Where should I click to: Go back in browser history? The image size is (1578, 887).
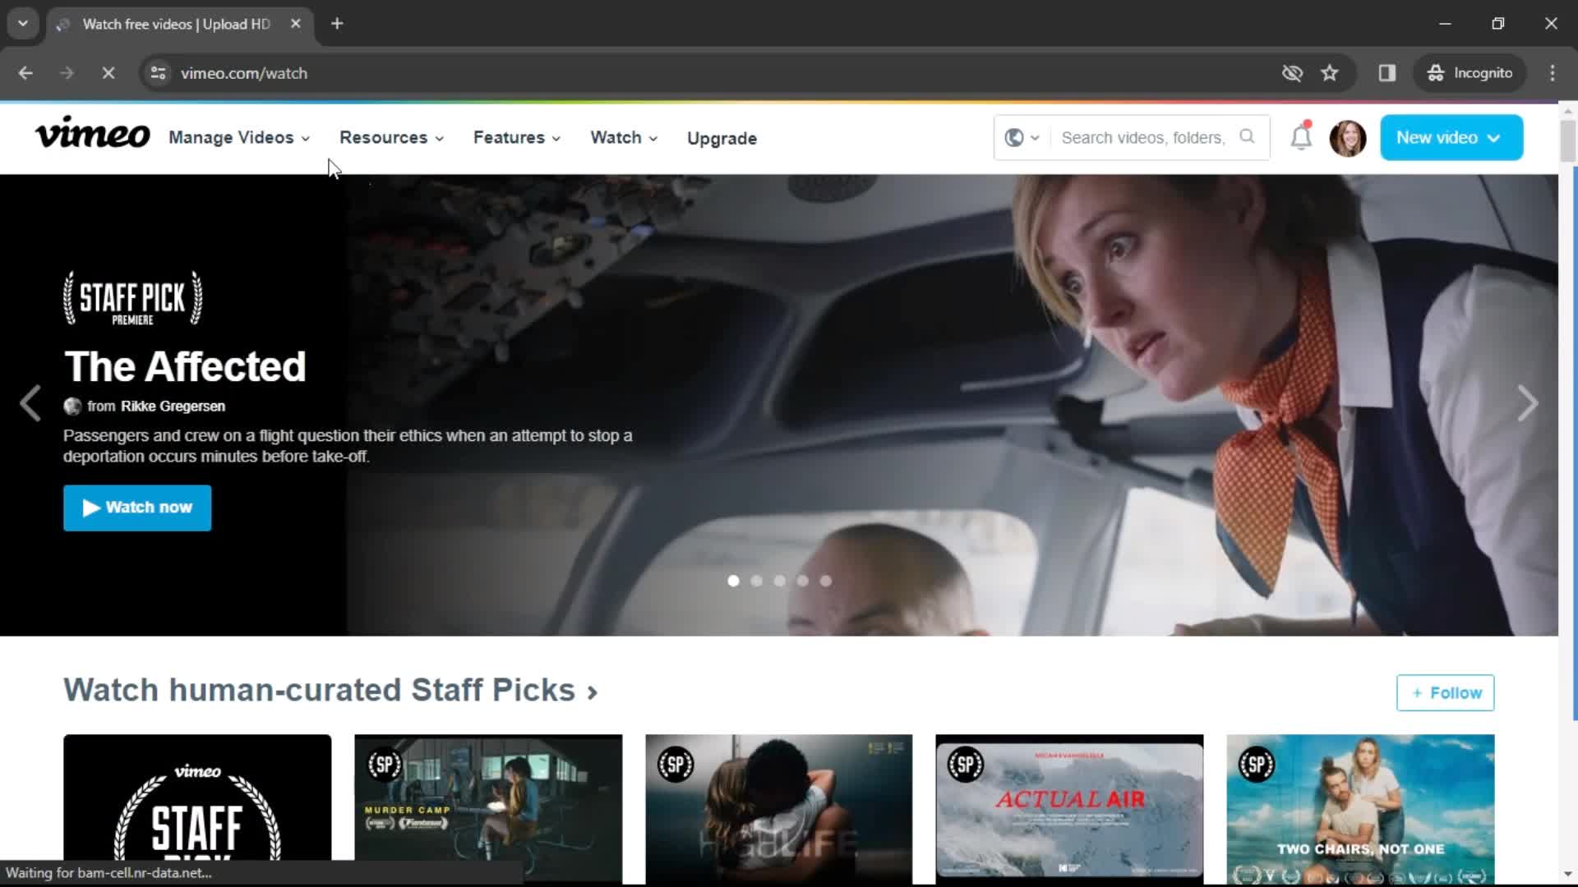pyautogui.click(x=25, y=73)
